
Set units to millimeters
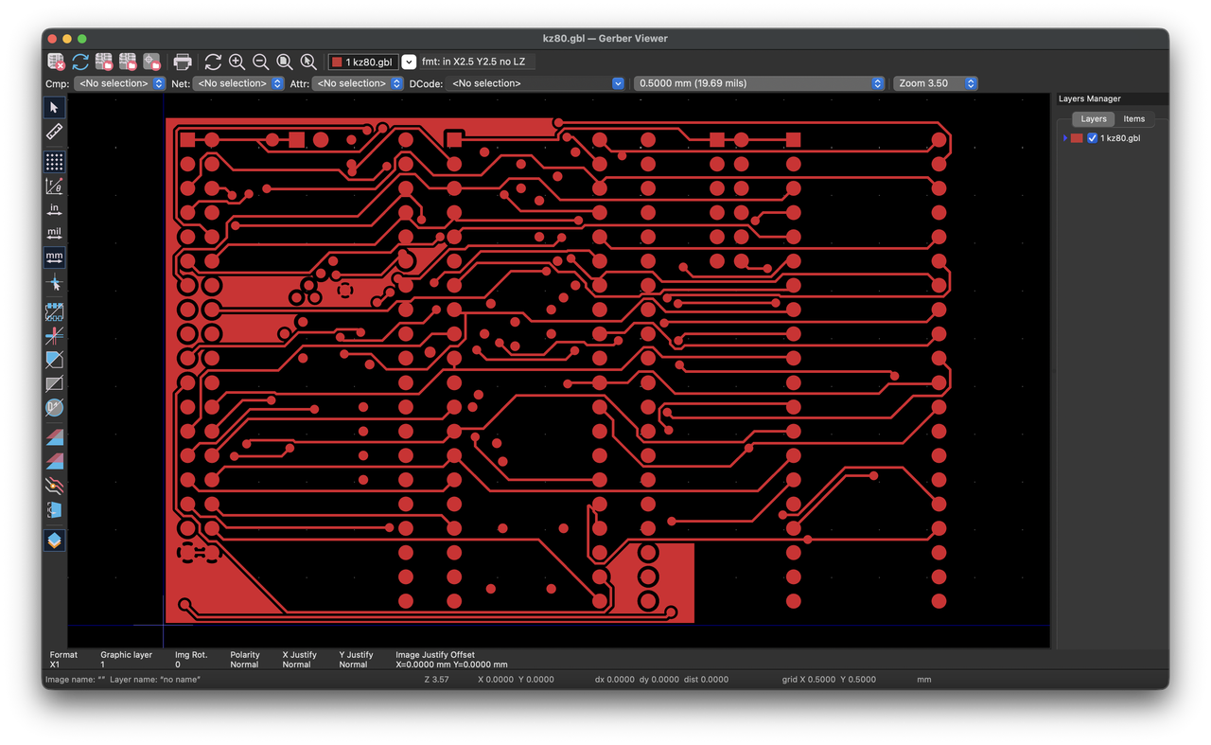(x=54, y=256)
